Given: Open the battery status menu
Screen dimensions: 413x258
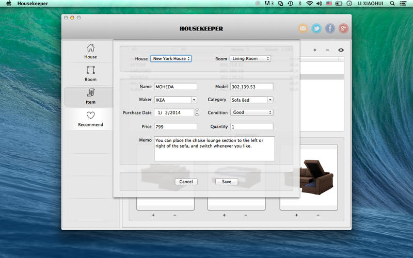Looking at the screenshot, I should [x=339, y=4].
